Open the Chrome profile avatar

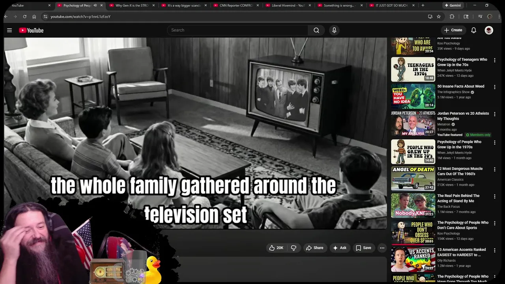click(x=490, y=17)
